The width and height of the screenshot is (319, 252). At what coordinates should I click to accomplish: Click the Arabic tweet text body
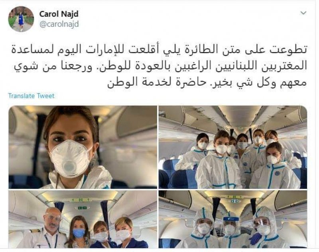coord(160,66)
